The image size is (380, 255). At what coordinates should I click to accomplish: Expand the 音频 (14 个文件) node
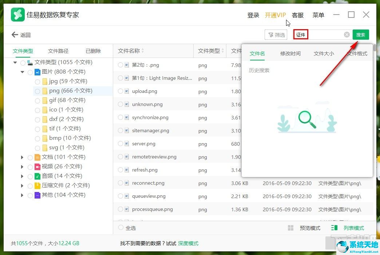22,176
